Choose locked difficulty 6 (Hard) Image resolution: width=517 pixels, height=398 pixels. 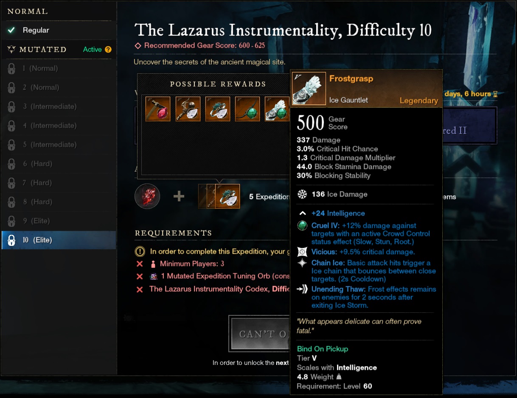pyautogui.click(x=59, y=164)
